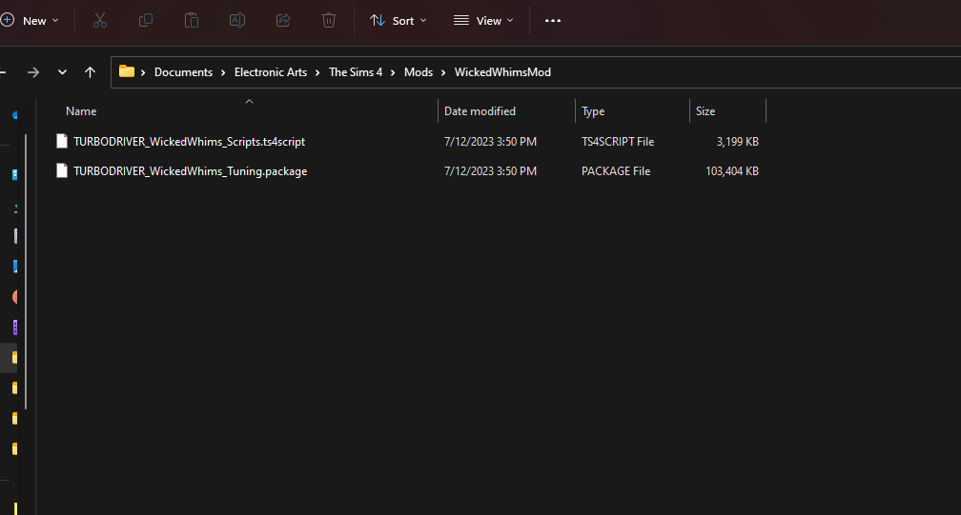This screenshot has width=961, height=515.
Task: Click the Delete trash can icon
Action: (x=329, y=20)
